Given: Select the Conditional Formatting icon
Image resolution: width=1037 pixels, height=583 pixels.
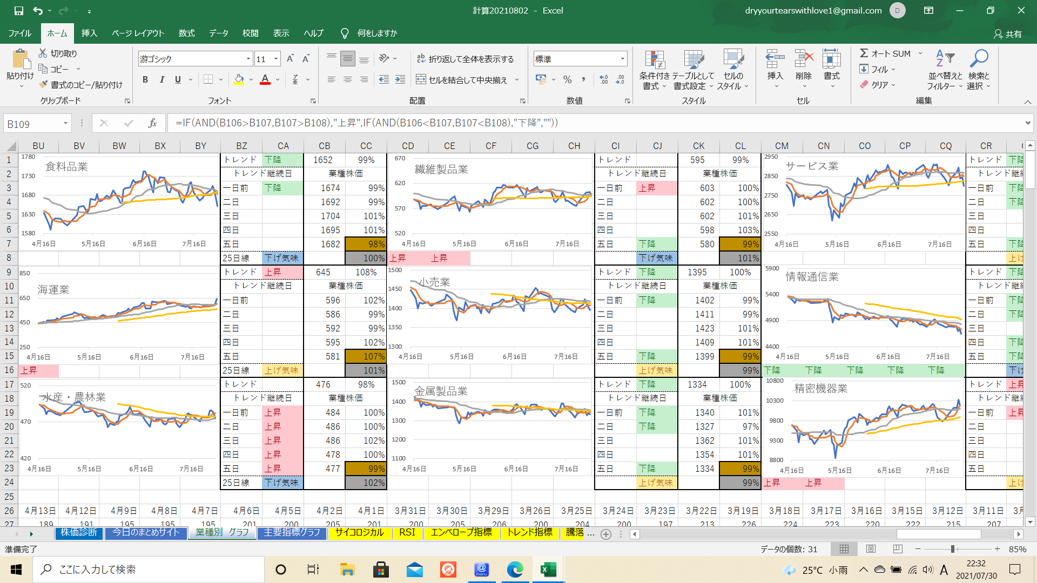Looking at the screenshot, I should click(x=654, y=60).
